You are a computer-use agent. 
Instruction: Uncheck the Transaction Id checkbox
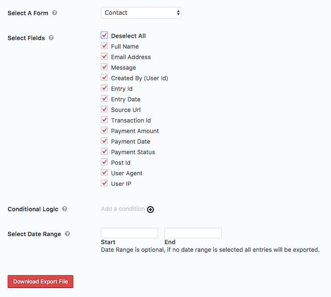[x=104, y=120]
